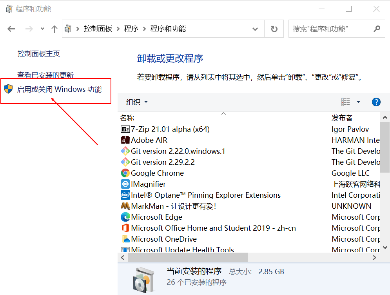390x295 pixels.
Task: Click the Microsoft Office 2019 icon
Action: (x=125, y=228)
